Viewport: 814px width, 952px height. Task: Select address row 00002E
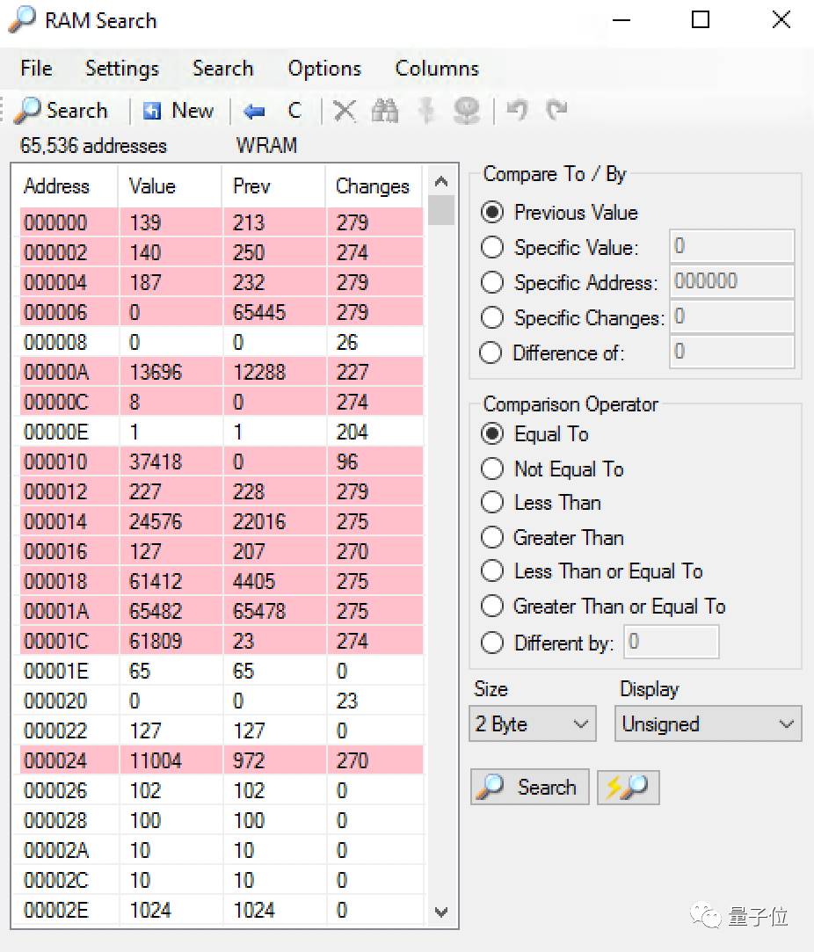(221, 910)
